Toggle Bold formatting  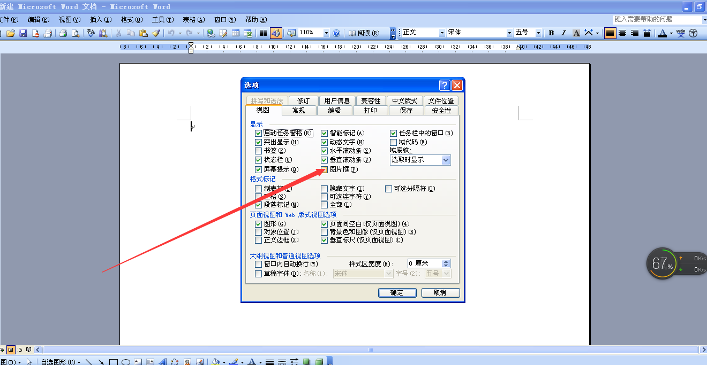click(551, 33)
